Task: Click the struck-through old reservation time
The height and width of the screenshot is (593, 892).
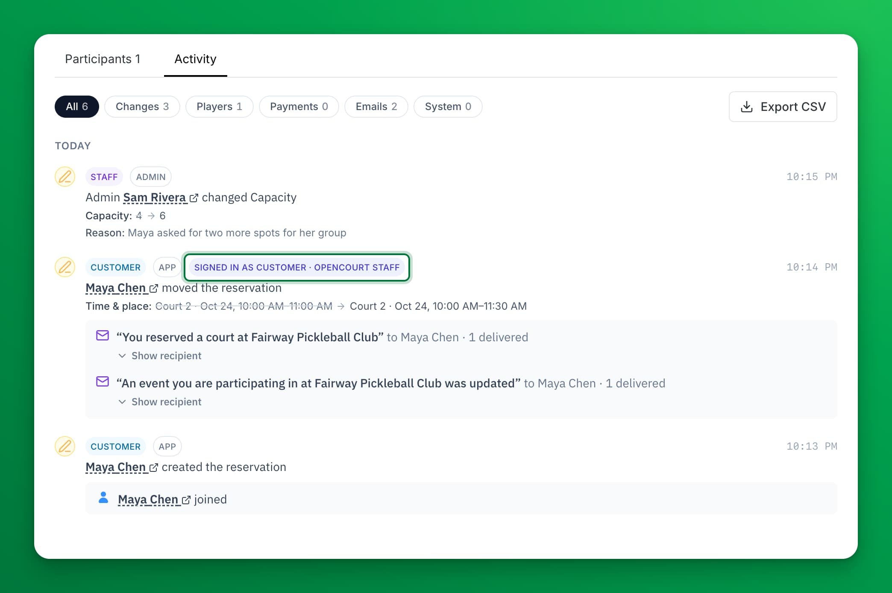Action: coord(244,306)
